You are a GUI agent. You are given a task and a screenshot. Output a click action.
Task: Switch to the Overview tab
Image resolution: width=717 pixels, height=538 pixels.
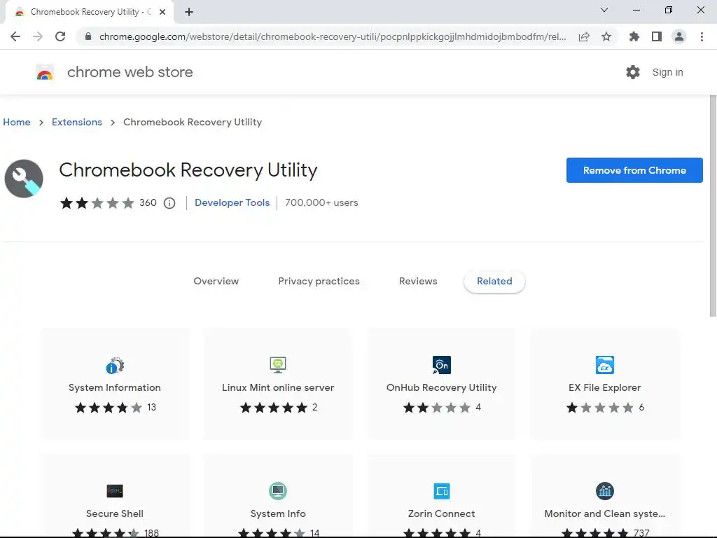click(216, 282)
